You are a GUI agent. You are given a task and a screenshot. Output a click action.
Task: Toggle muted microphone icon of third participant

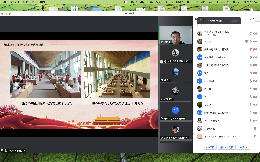pos(250,49)
